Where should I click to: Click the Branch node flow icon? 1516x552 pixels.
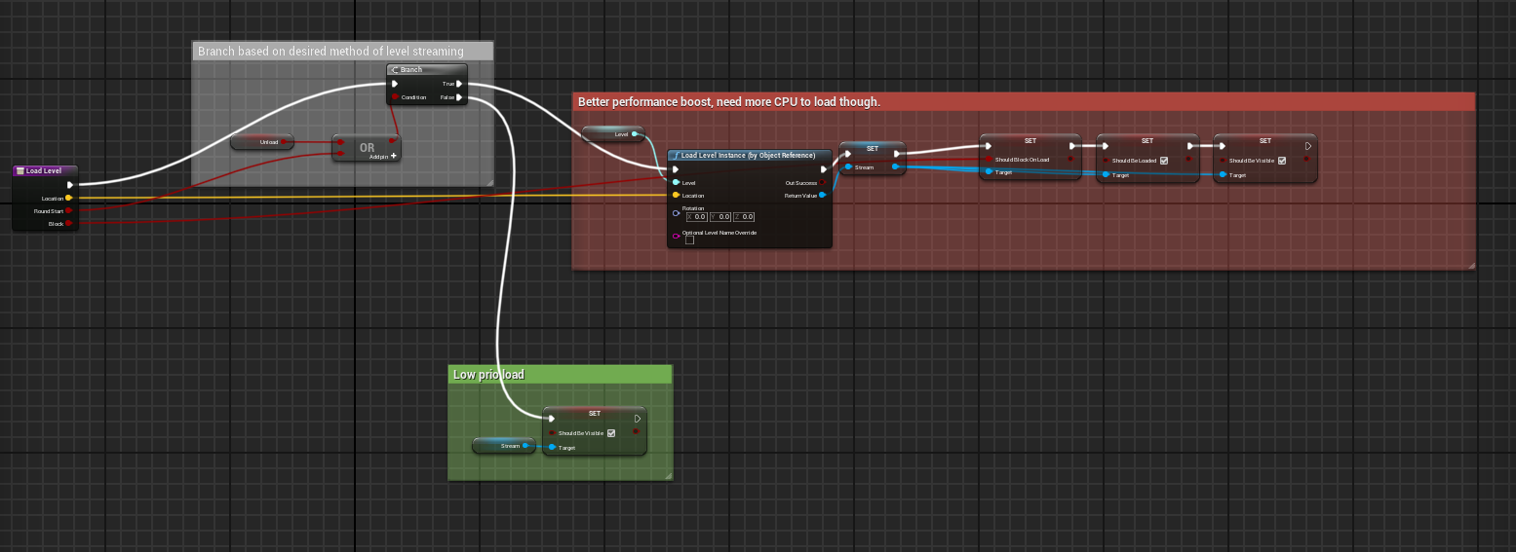coord(395,70)
